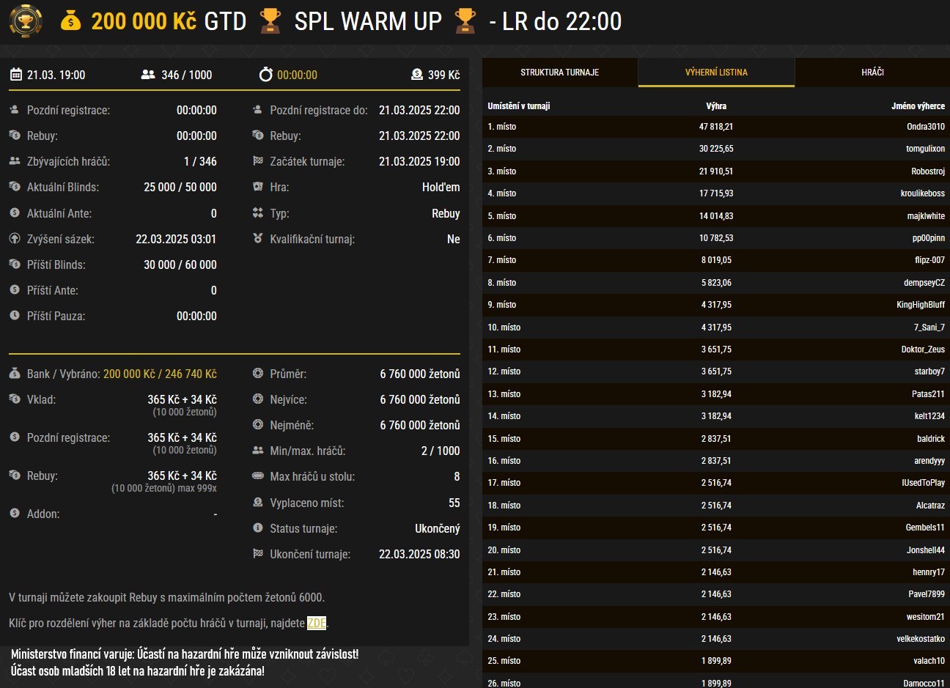Follow the ZDE payout key link
This screenshot has height=688, width=950.
click(317, 624)
